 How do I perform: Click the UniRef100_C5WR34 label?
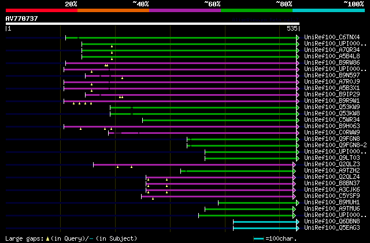(x=332, y=120)
